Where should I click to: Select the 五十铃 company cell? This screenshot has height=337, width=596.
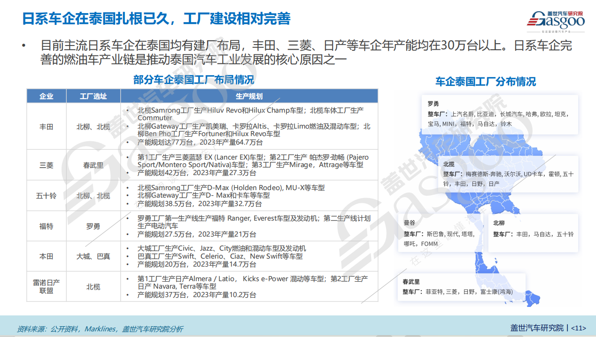[46, 196]
